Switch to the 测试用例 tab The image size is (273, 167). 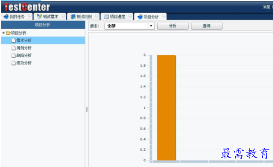click(83, 17)
